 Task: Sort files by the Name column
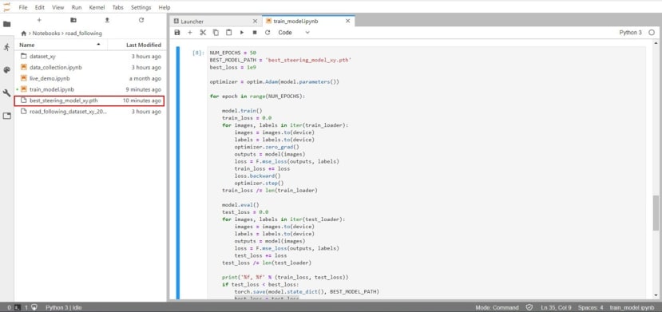click(61, 45)
